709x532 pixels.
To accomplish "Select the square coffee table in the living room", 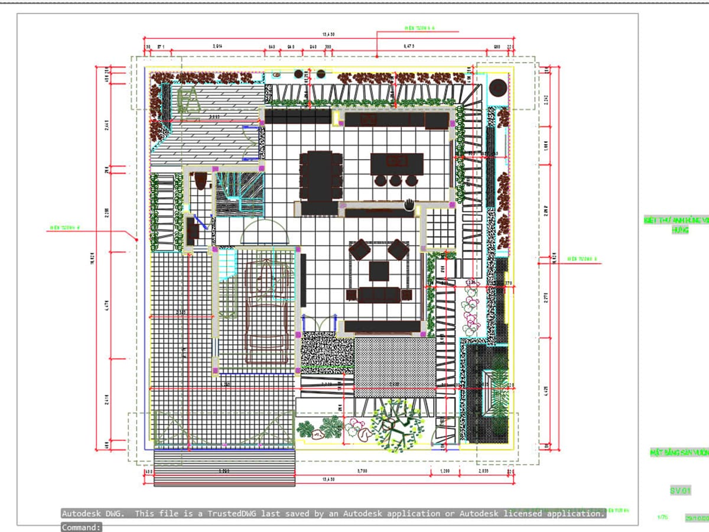I will click(x=379, y=271).
